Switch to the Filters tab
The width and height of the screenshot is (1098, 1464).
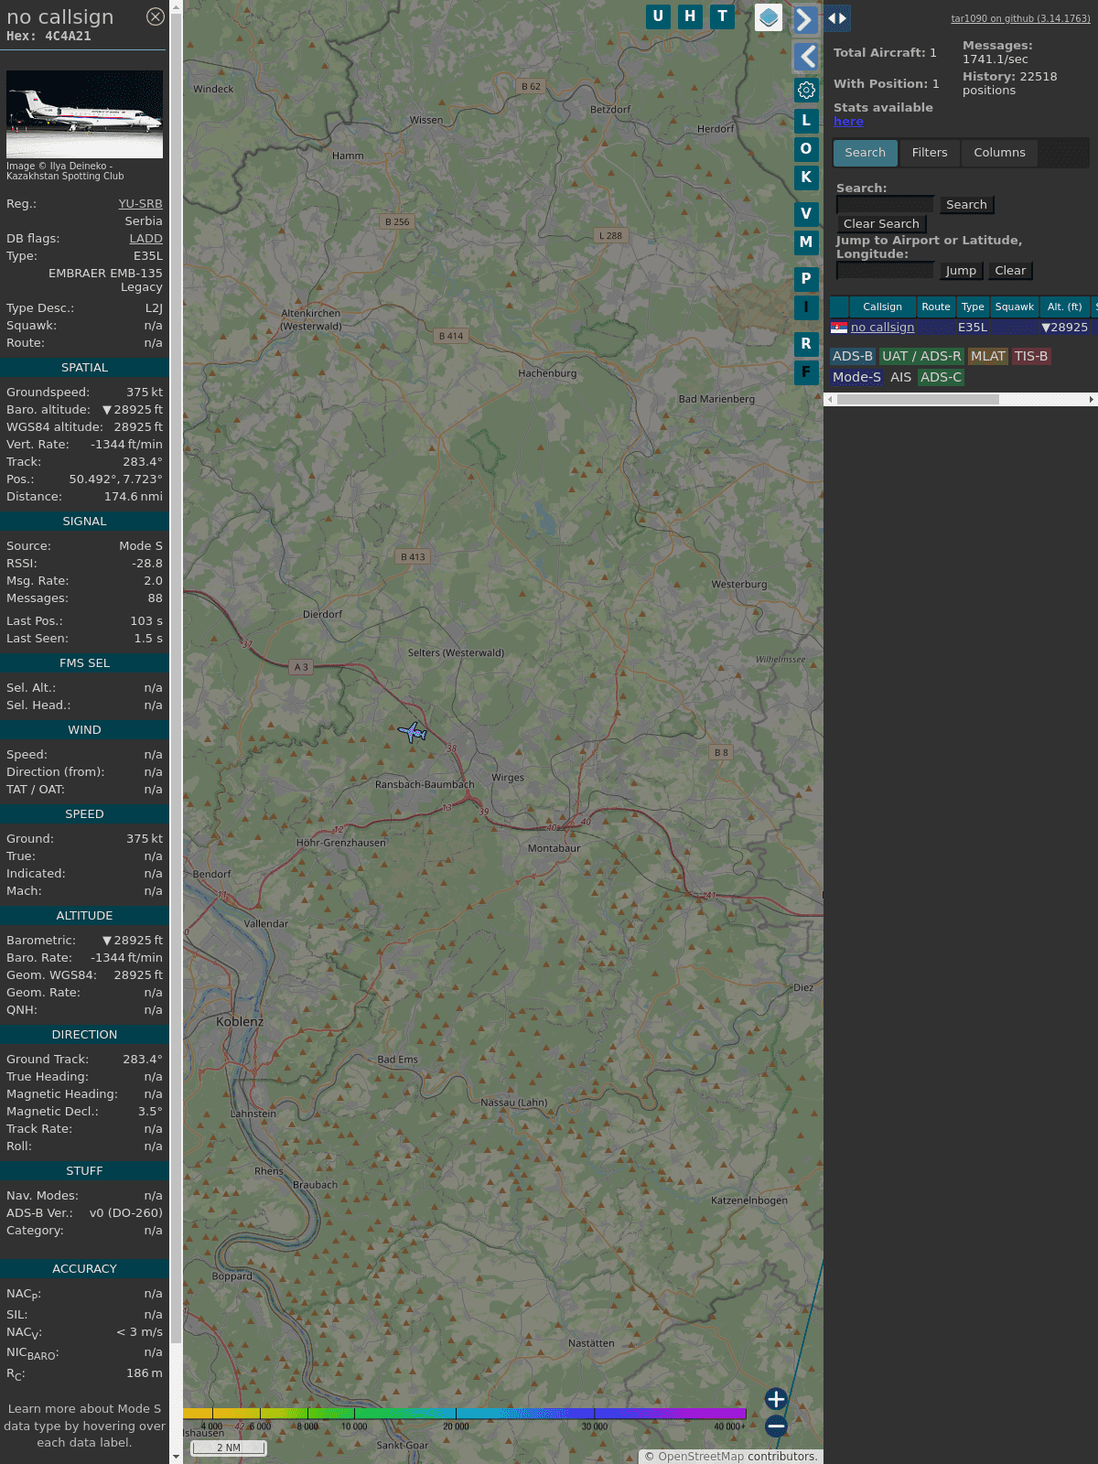coord(929,153)
